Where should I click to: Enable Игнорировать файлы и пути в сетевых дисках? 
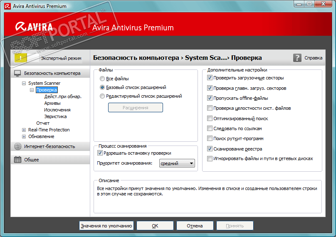pos(210,158)
